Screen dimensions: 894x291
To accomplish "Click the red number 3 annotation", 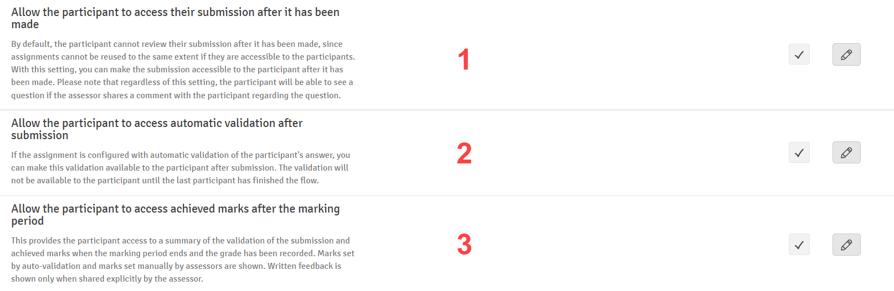I will 464,245.
